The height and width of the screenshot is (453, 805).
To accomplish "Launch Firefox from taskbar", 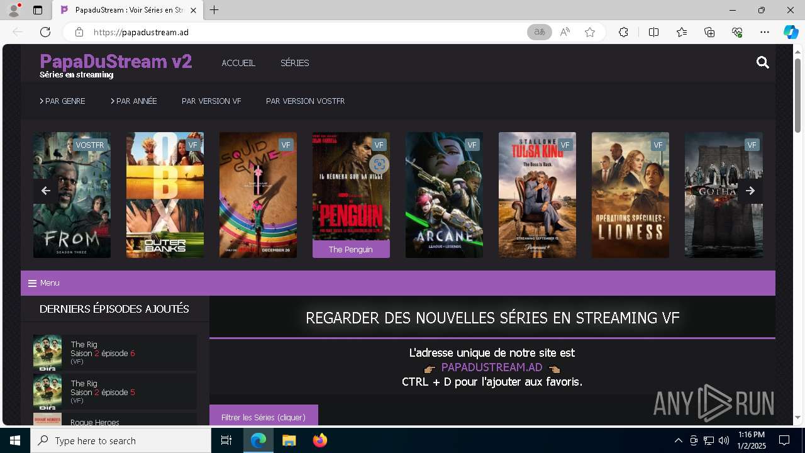I will [x=319, y=440].
